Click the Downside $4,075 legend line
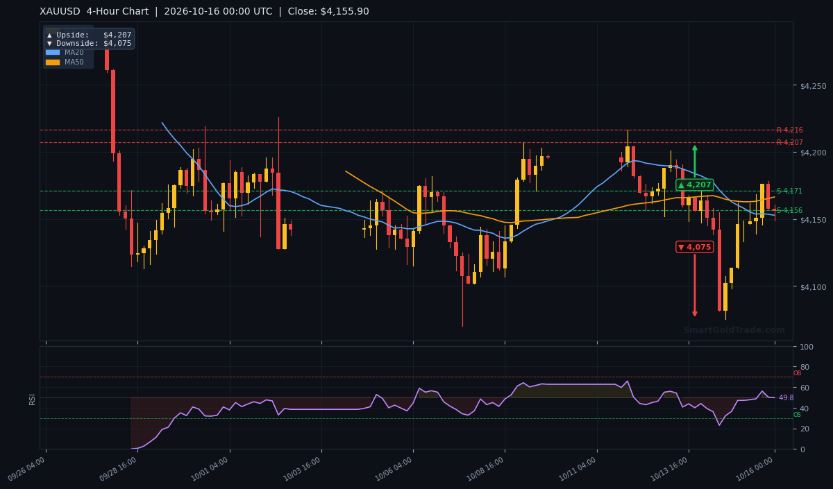 pos(89,43)
